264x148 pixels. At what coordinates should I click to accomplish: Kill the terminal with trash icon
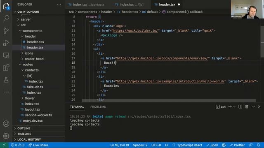tap(247, 107)
